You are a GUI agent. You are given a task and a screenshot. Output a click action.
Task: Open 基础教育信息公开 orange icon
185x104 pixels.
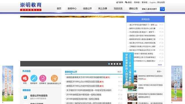(54, 78)
